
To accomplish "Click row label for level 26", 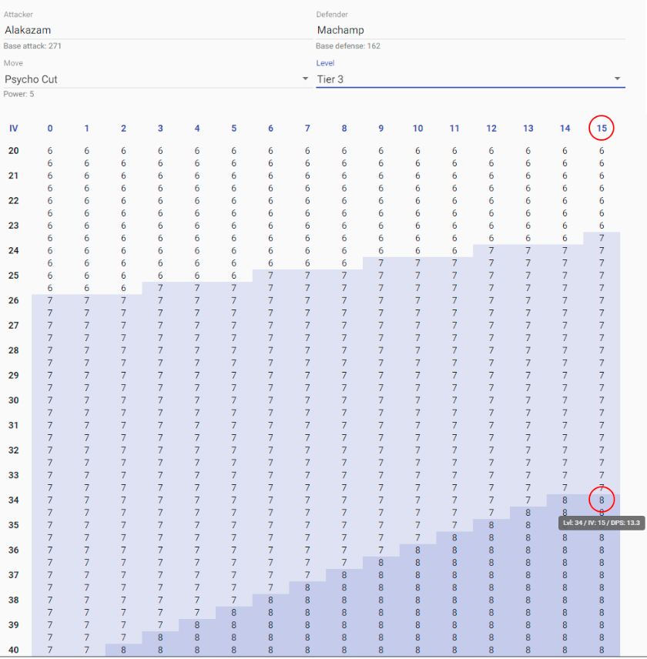I will pos(13,300).
